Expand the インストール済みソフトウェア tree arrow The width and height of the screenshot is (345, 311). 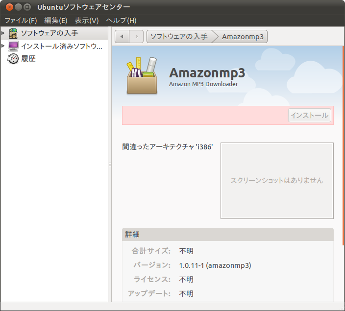pyautogui.click(x=3, y=46)
